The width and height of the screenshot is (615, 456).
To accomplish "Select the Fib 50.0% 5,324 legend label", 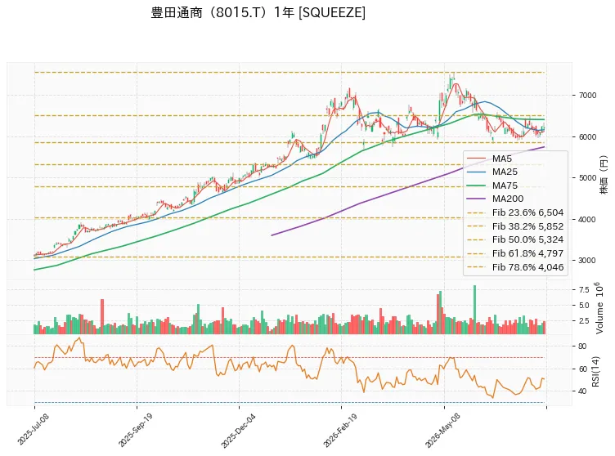I will (528, 239).
